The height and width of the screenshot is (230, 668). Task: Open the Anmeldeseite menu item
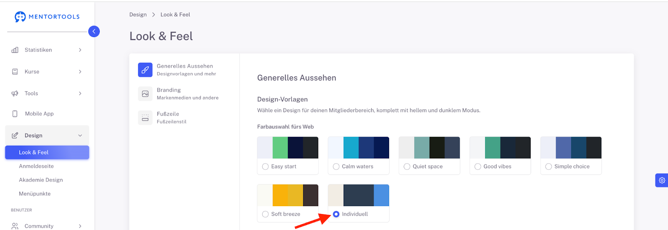[x=36, y=166]
